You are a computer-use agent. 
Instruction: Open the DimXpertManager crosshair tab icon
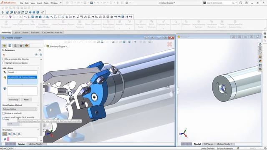[x=21, y=45]
